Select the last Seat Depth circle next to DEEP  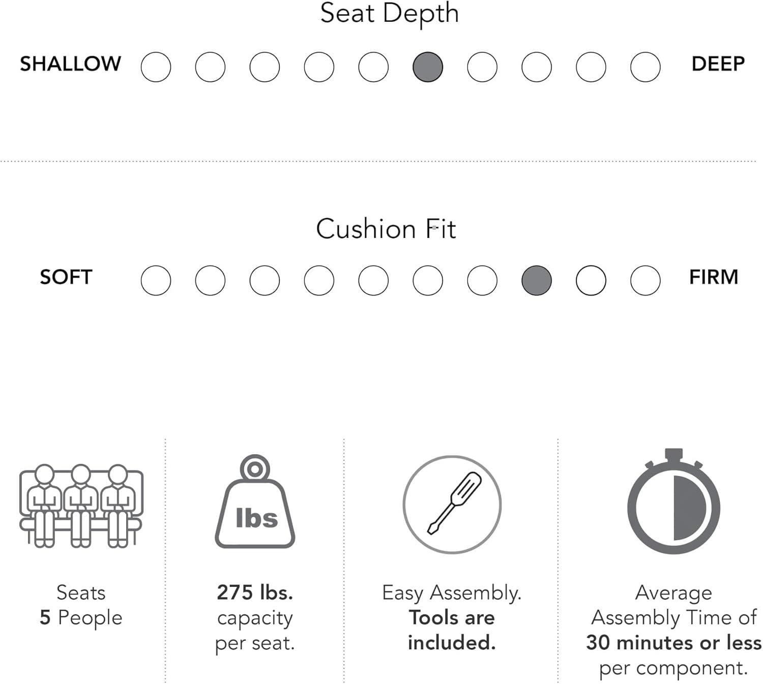[645, 67]
